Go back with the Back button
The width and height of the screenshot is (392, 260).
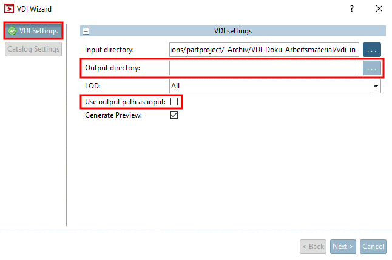(313, 247)
